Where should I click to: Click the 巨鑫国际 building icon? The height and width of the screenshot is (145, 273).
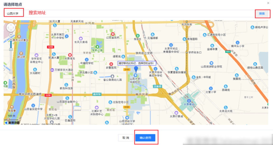pyautogui.click(x=70, y=117)
